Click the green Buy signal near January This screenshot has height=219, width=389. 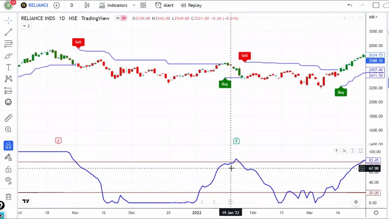point(225,84)
